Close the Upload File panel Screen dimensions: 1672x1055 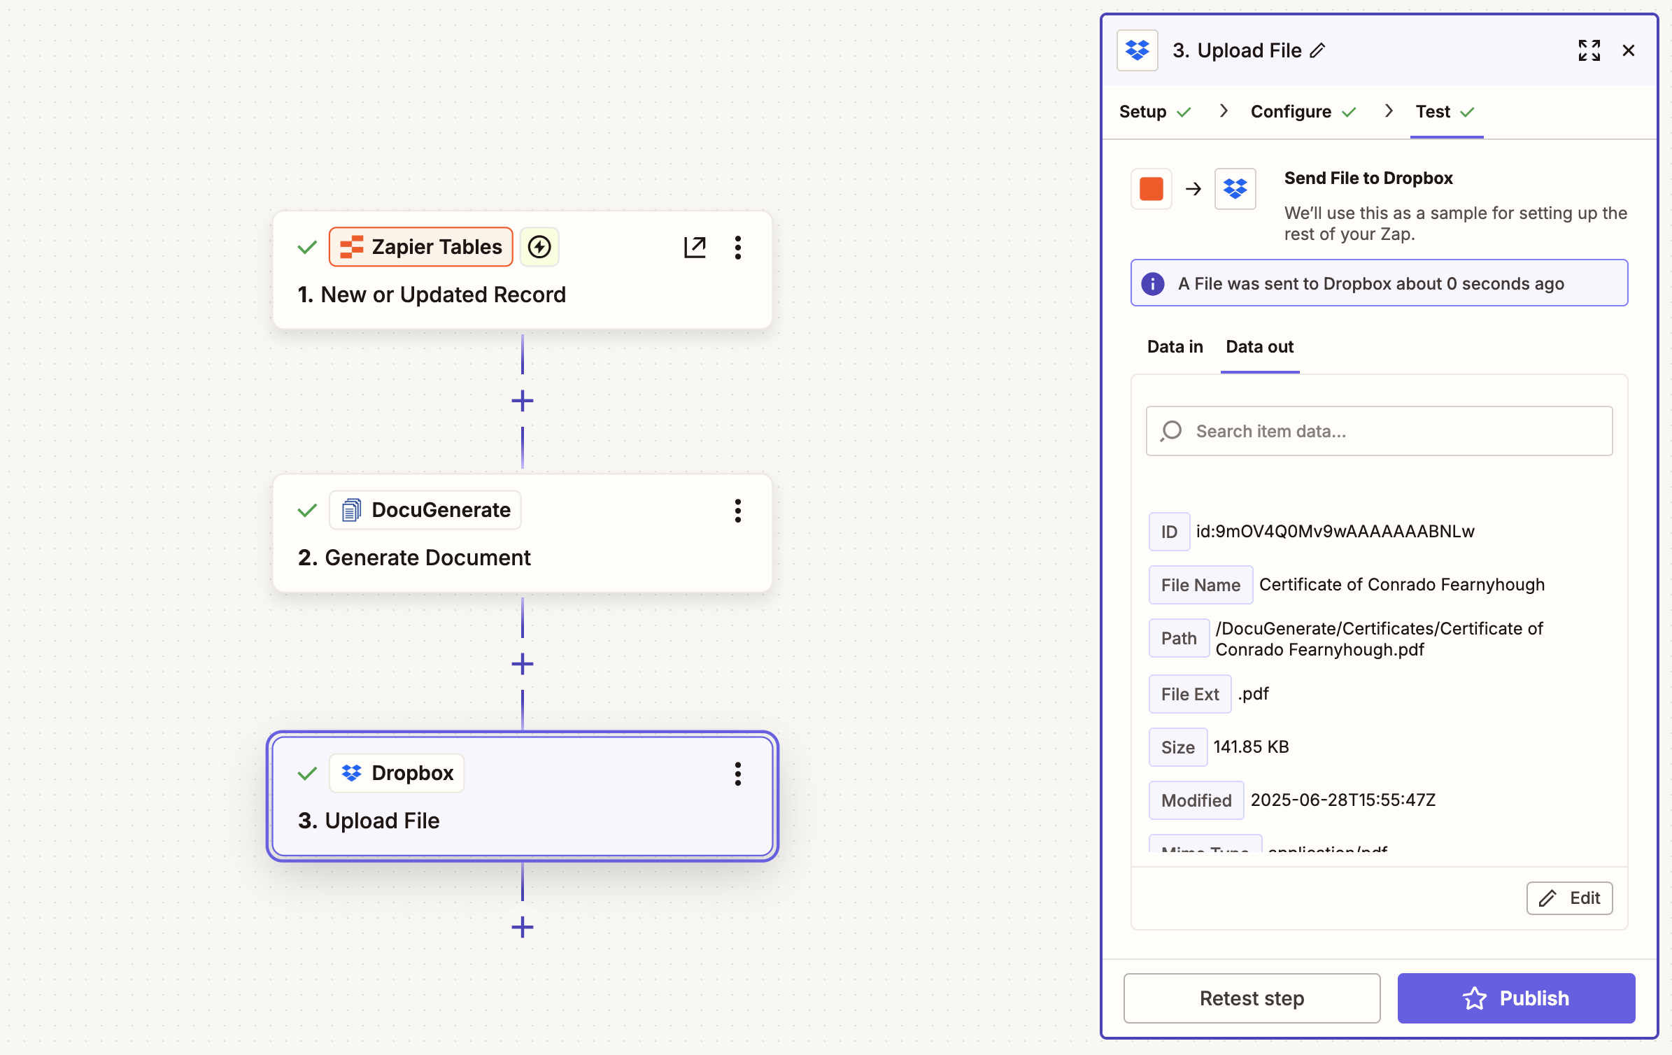[x=1629, y=50]
